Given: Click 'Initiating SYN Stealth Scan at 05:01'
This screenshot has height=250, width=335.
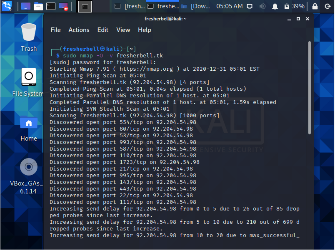Looking at the screenshot, I should 110,109.
